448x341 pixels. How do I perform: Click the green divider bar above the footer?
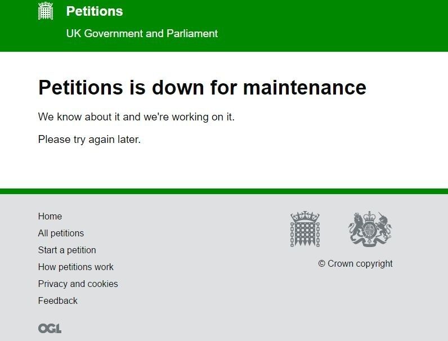(x=224, y=191)
